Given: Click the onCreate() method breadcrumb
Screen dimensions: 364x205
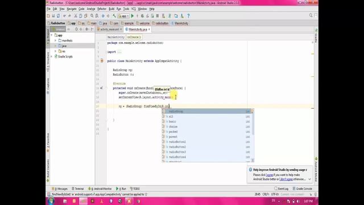Looking at the screenshot, I should point(134,37).
